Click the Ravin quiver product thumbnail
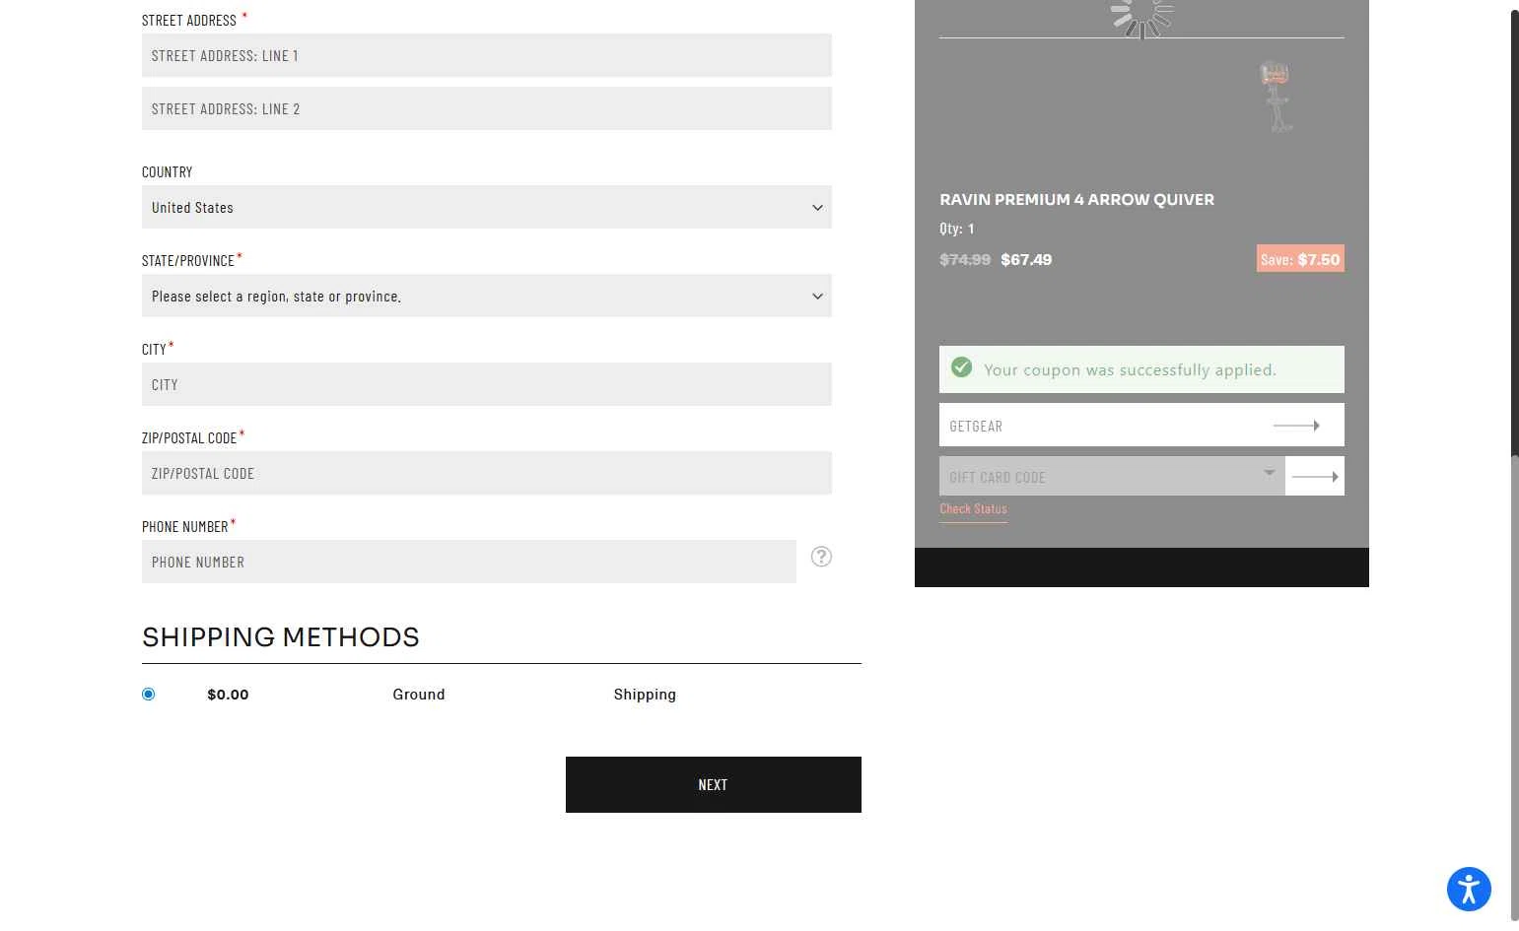Screen dimensions: 1519x931 tap(1275, 97)
